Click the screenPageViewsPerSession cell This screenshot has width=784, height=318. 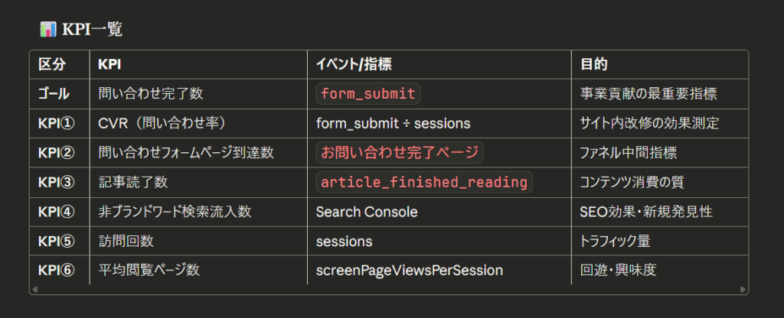point(409,270)
